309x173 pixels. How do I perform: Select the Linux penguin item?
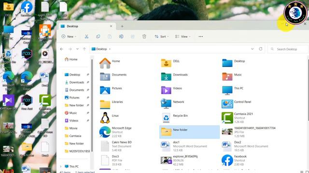point(110,117)
